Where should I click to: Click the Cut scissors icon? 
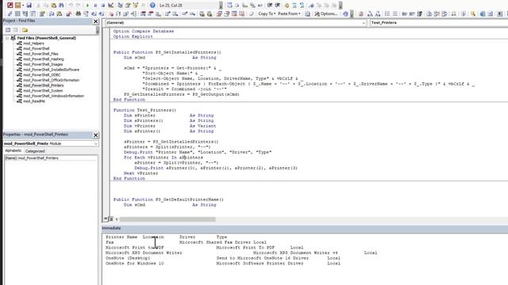(x=38, y=6)
